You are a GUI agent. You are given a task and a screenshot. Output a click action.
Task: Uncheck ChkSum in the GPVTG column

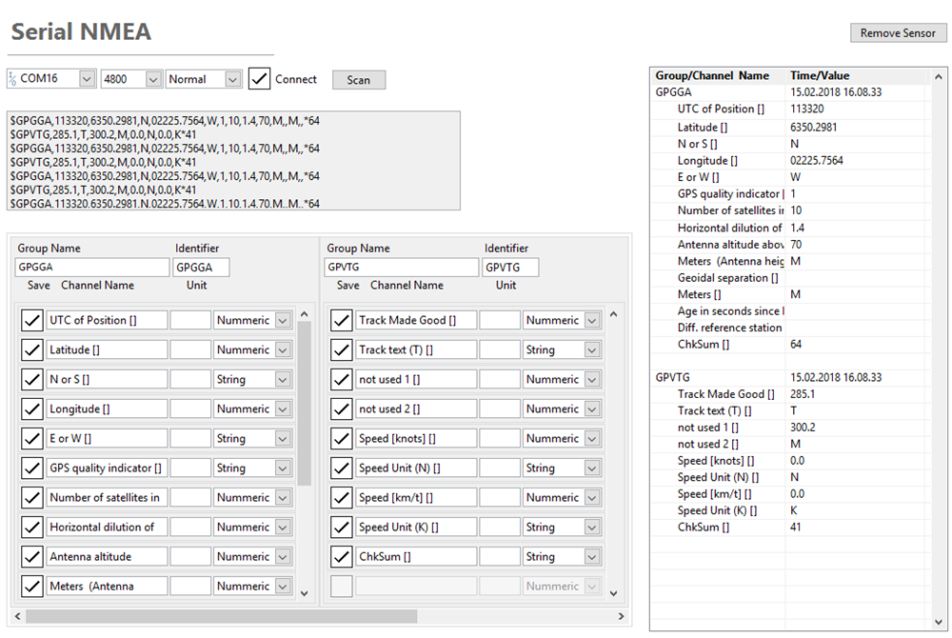pyautogui.click(x=341, y=555)
